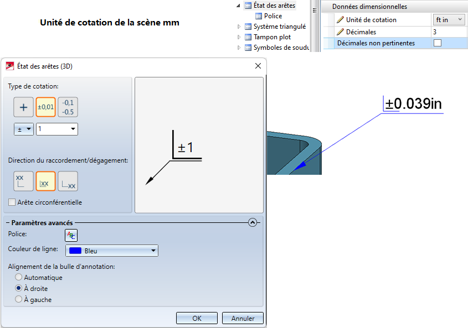Select État des arêtes in tree
Viewport: 468px width, 328px height.
pyautogui.click(x=274, y=6)
